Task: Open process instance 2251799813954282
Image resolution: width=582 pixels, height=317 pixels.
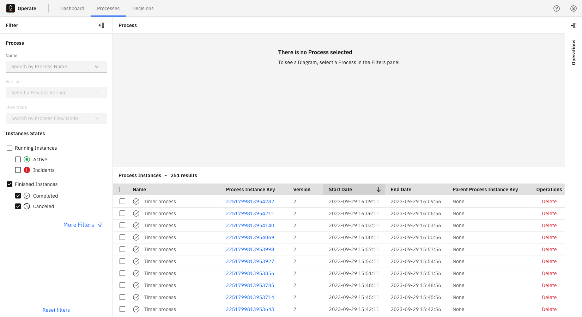Action: (250, 201)
